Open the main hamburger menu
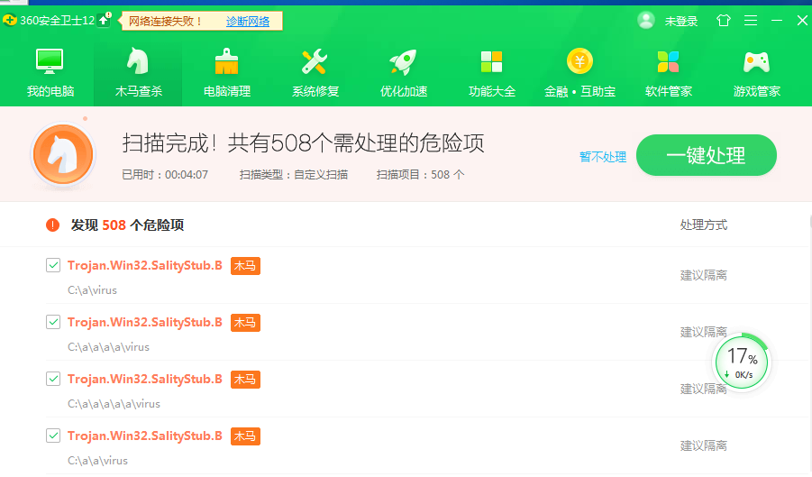This screenshot has height=477, width=812. point(751,20)
